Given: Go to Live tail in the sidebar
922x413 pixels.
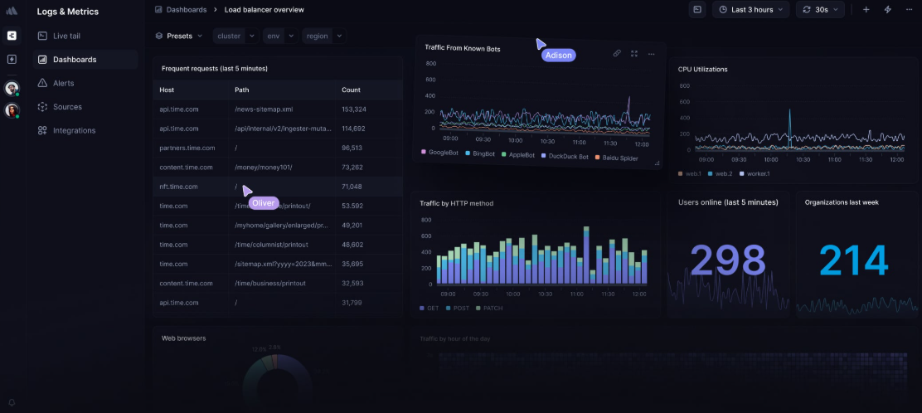Looking at the screenshot, I should (x=66, y=36).
